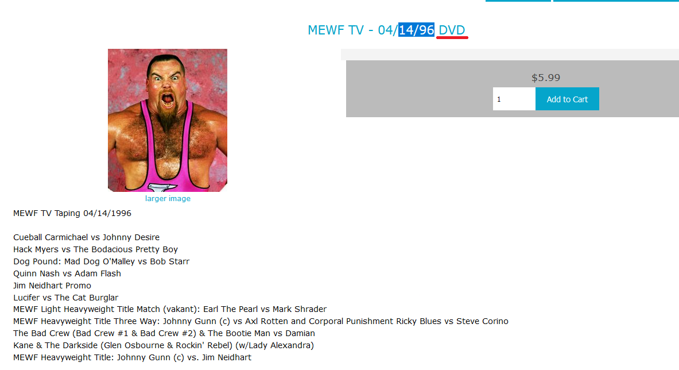Click the Heavyweight Title Three Way line
This screenshot has width=679, height=370.
261,322
